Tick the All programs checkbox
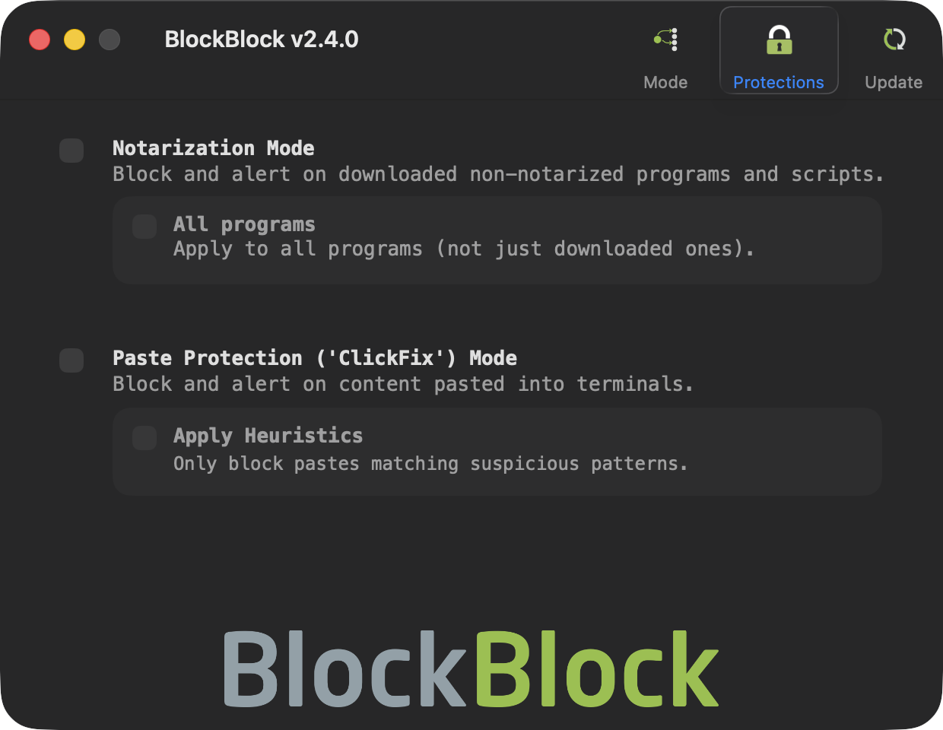943x730 pixels. coord(144,227)
